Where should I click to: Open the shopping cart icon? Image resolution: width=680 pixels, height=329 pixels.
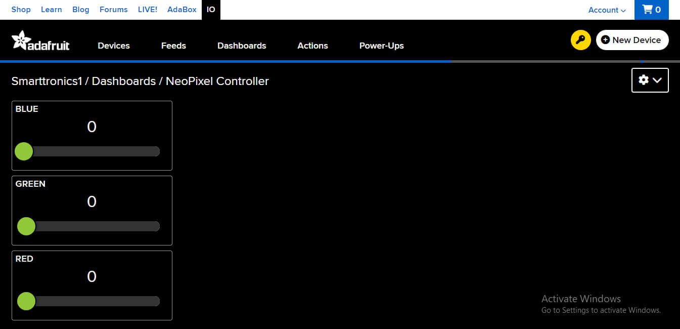point(651,10)
